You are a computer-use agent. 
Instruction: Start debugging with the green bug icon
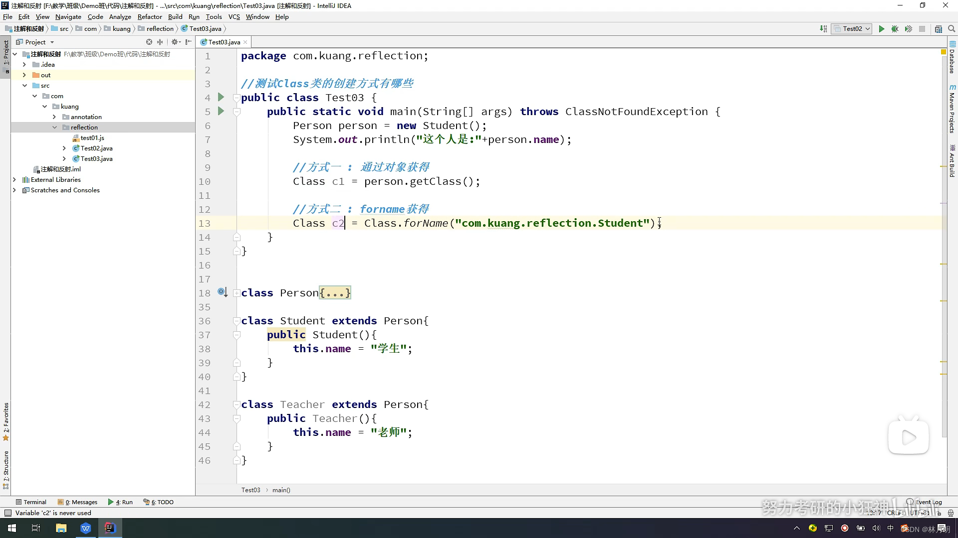[895, 29]
